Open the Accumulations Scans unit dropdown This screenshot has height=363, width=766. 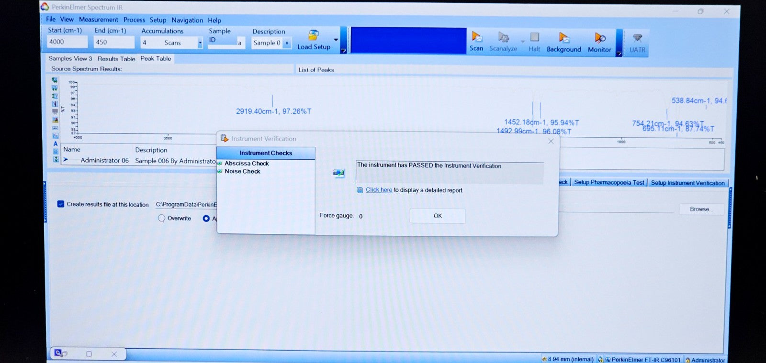[200, 43]
